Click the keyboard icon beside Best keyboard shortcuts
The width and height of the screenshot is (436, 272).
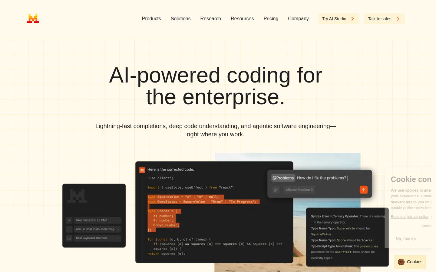pos(69,238)
